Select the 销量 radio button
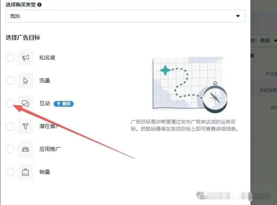This screenshot has height=205, width=277. pos(10,172)
